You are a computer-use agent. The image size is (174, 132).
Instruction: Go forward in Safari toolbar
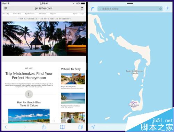pyautogui.click(x=24, y=127)
